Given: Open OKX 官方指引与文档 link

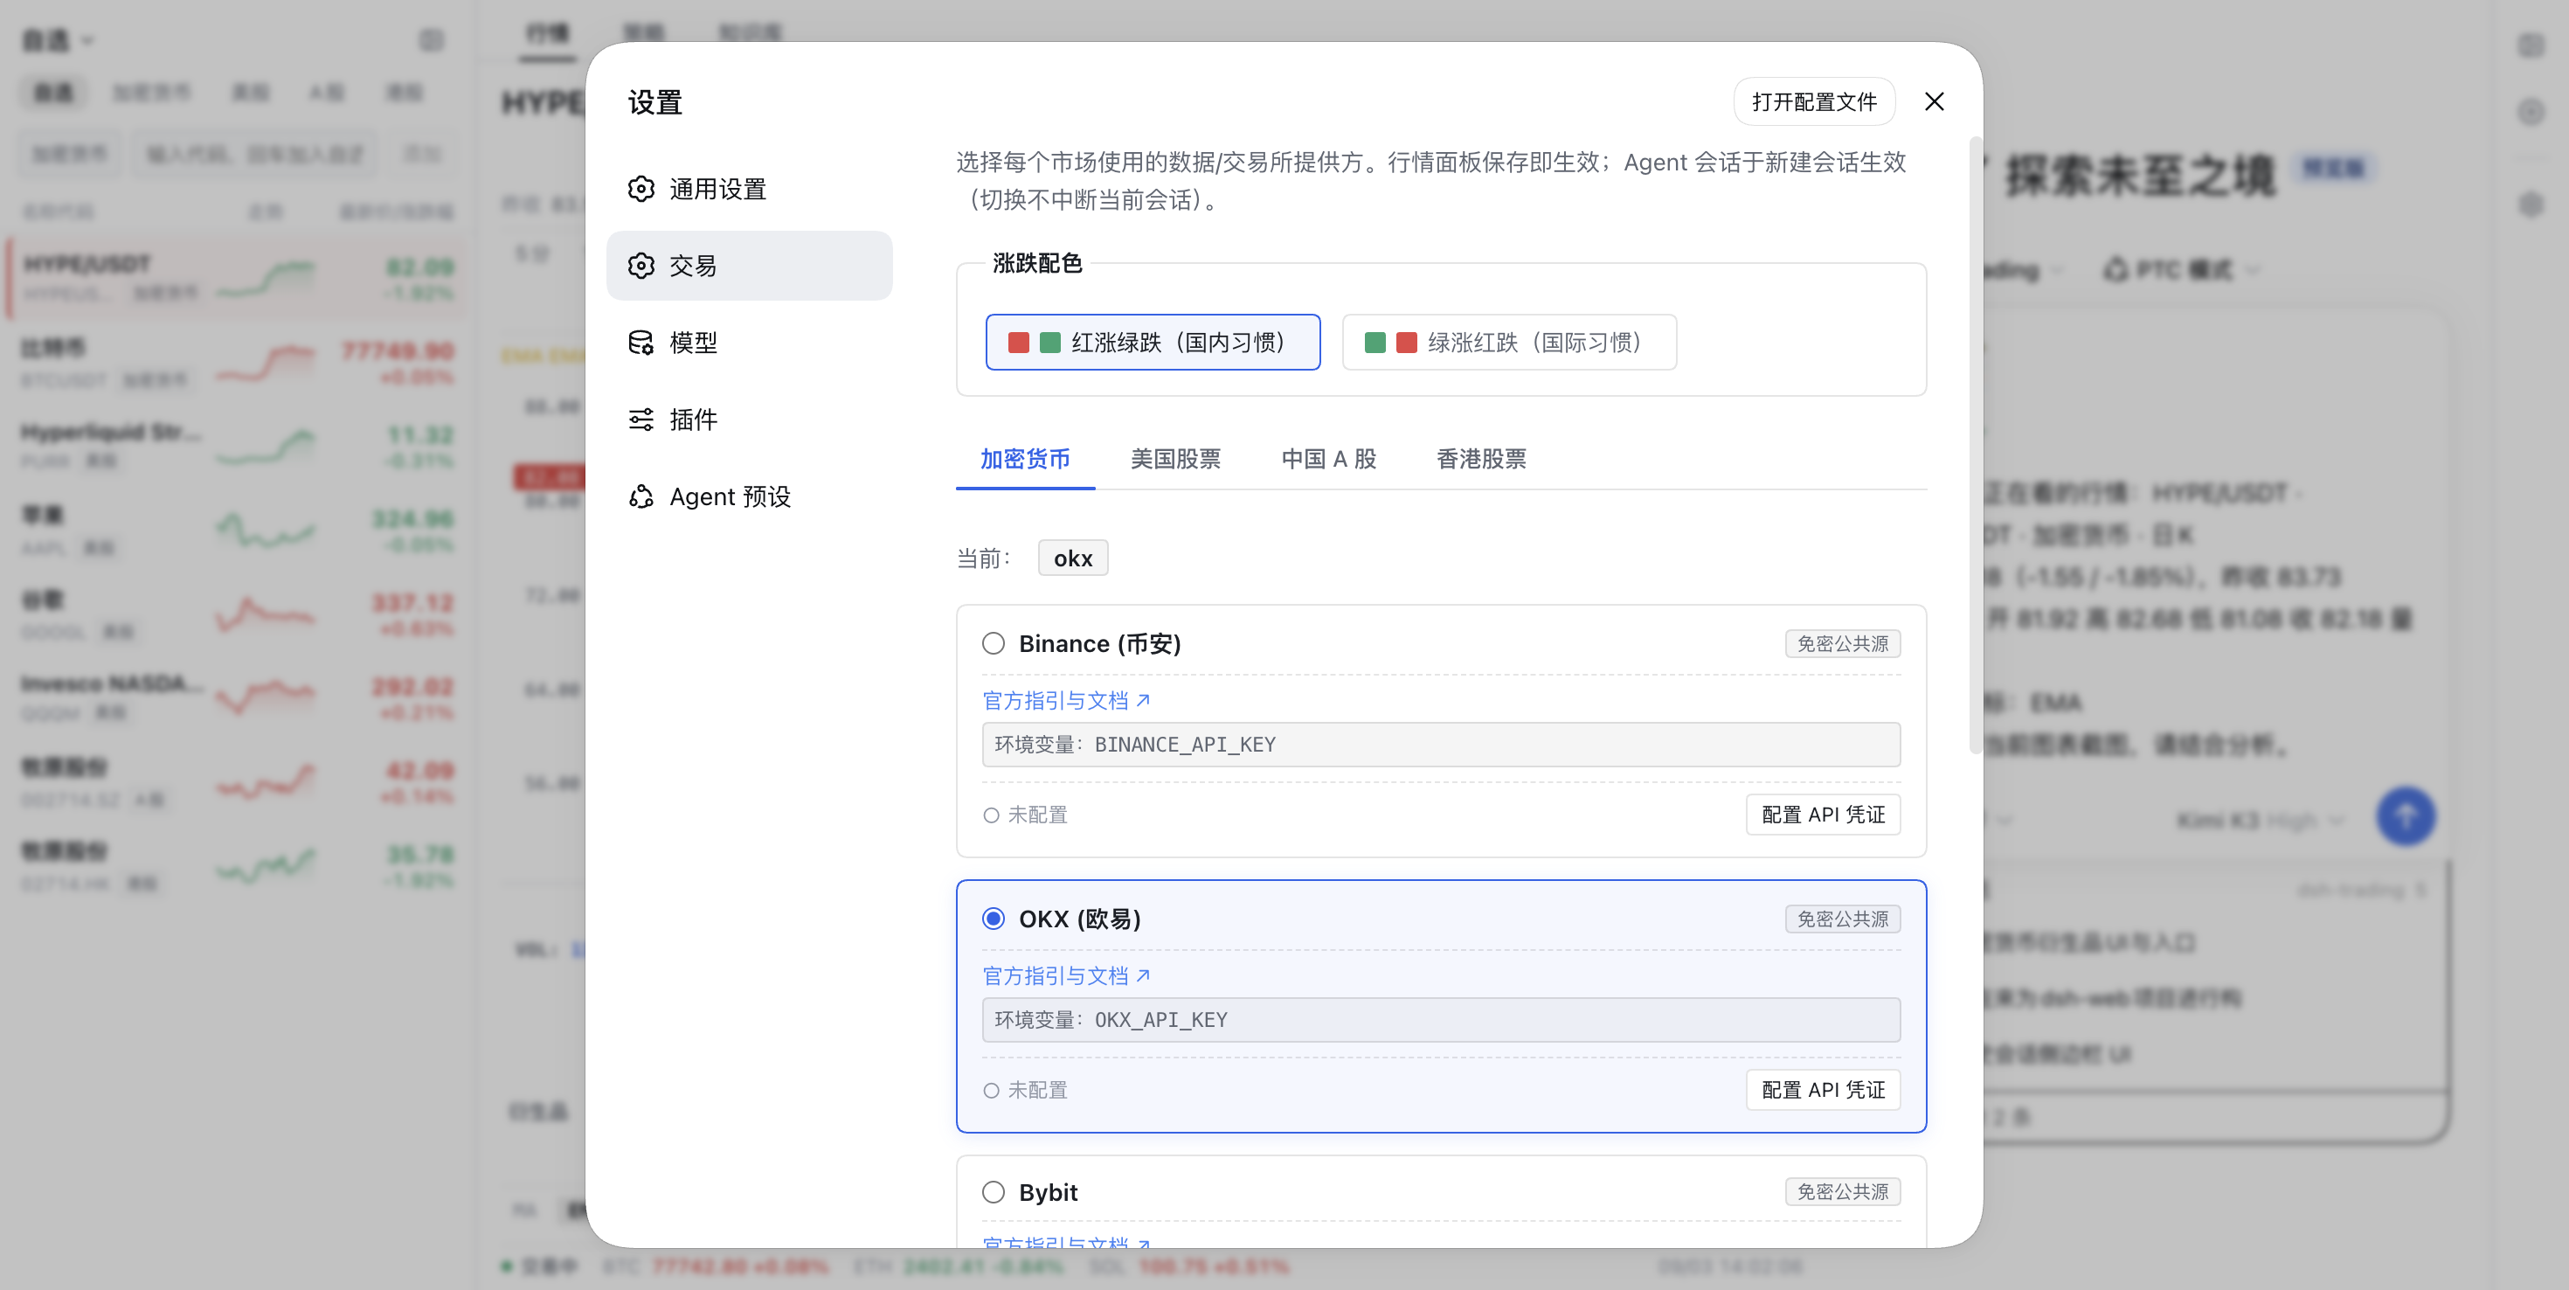Looking at the screenshot, I should click(x=1066, y=975).
